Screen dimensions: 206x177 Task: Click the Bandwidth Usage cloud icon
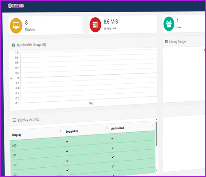point(14,45)
